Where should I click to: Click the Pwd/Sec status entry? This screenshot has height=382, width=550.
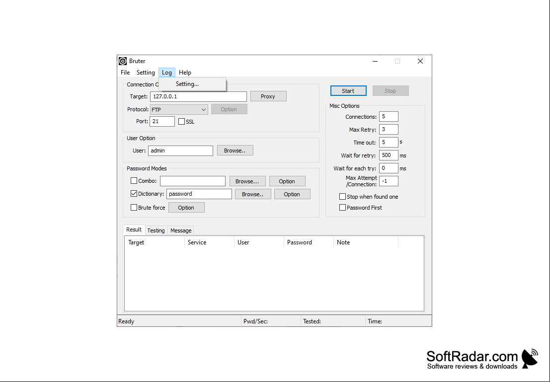(256, 321)
